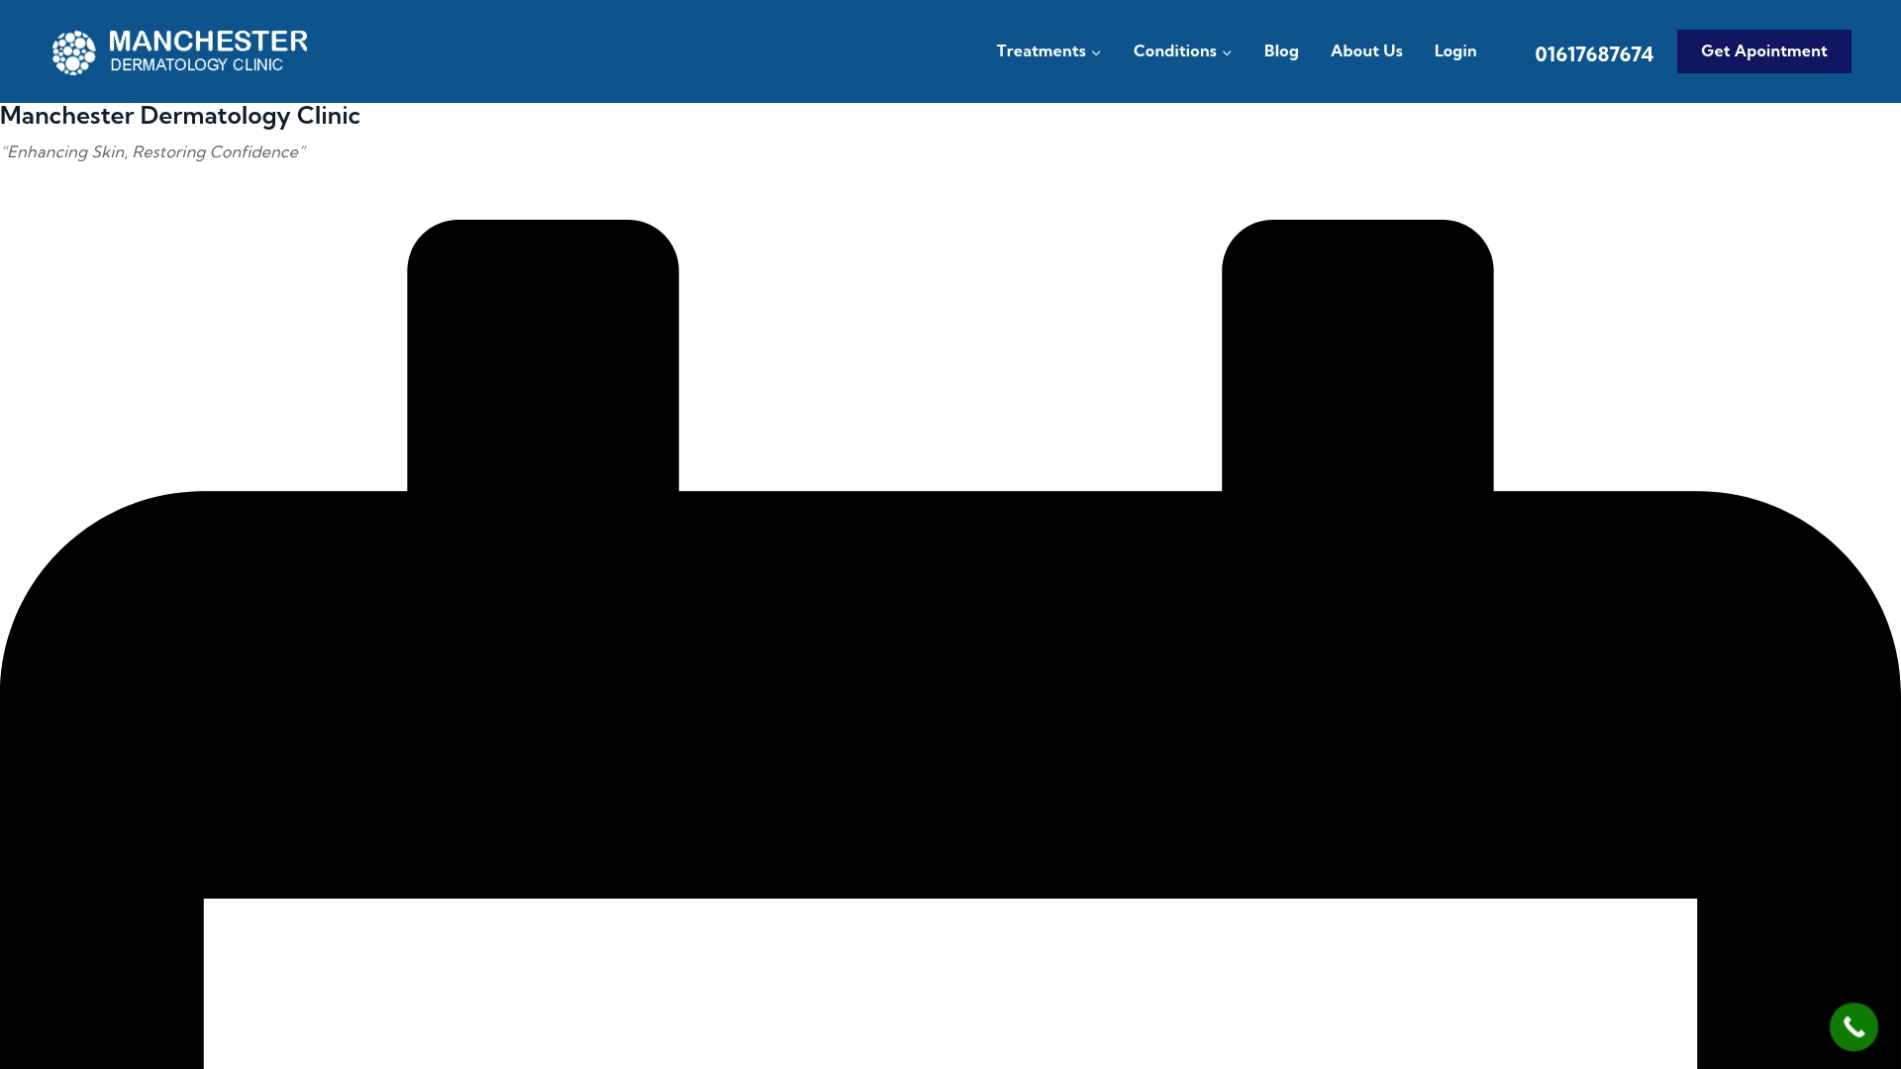The image size is (1901, 1069).
Task: Click the Get Apointment button
Action: [1763, 51]
